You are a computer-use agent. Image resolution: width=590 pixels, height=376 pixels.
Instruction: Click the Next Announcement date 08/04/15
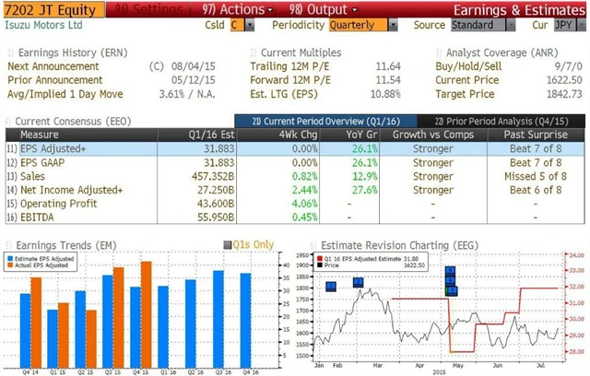click(194, 66)
